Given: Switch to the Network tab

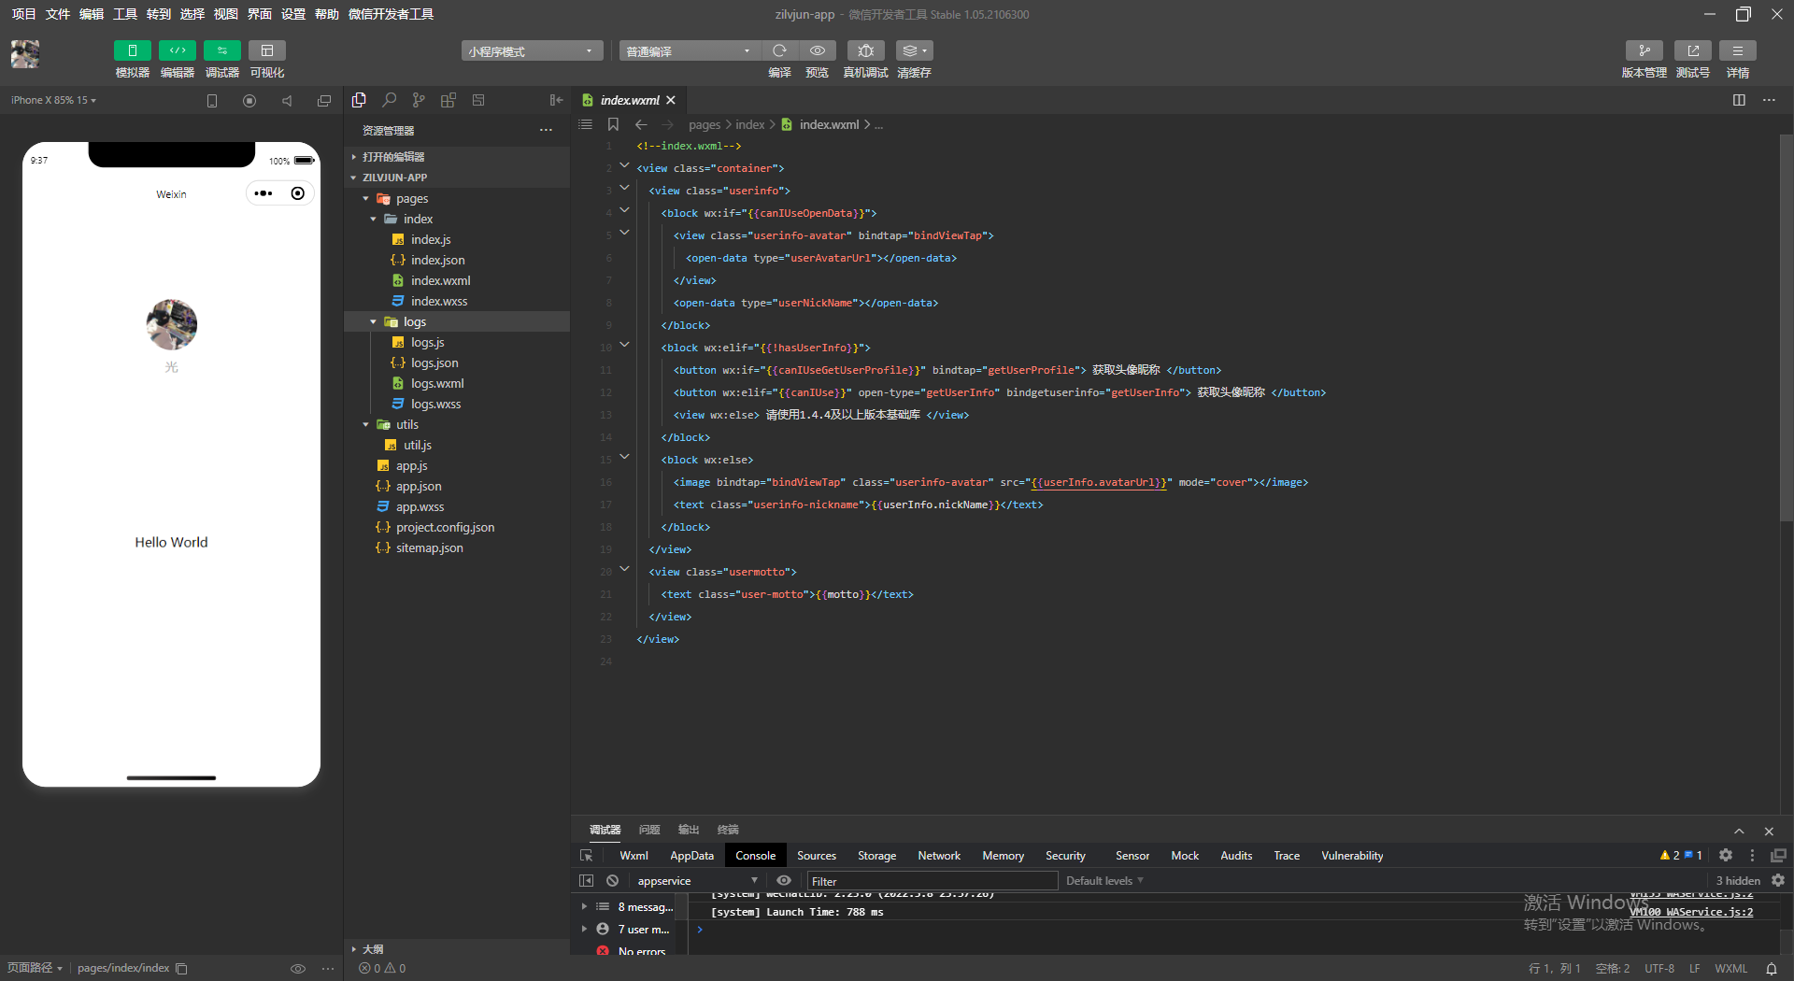Looking at the screenshot, I should coord(938,856).
